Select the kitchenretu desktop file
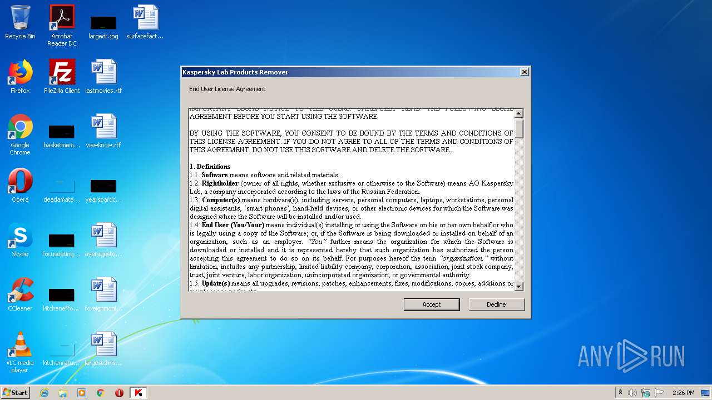 pos(62,353)
